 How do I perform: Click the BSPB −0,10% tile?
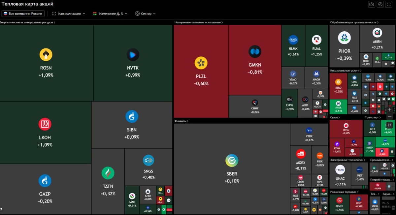tap(319, 181)
